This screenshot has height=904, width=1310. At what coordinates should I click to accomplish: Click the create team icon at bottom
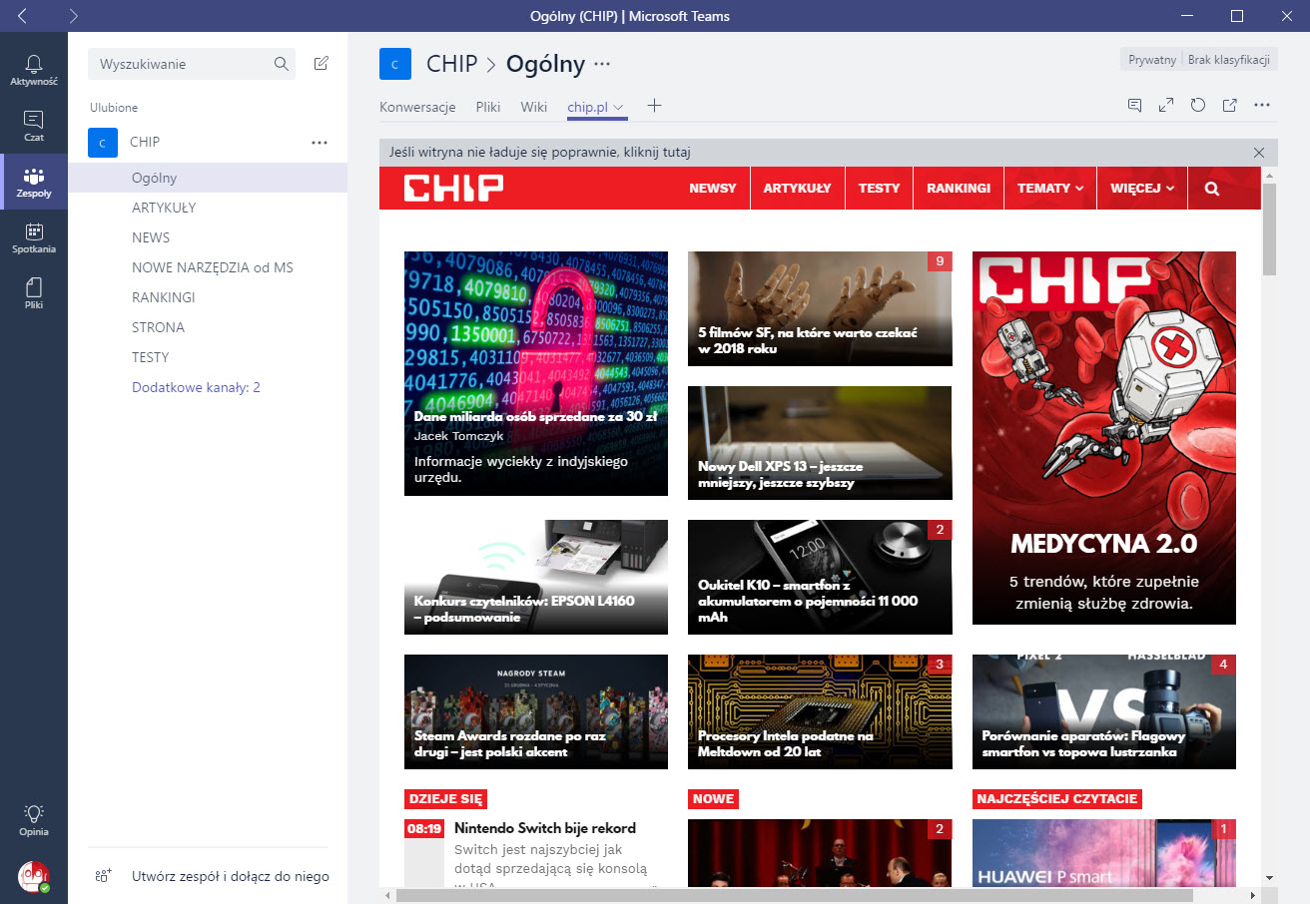(103, 876)
